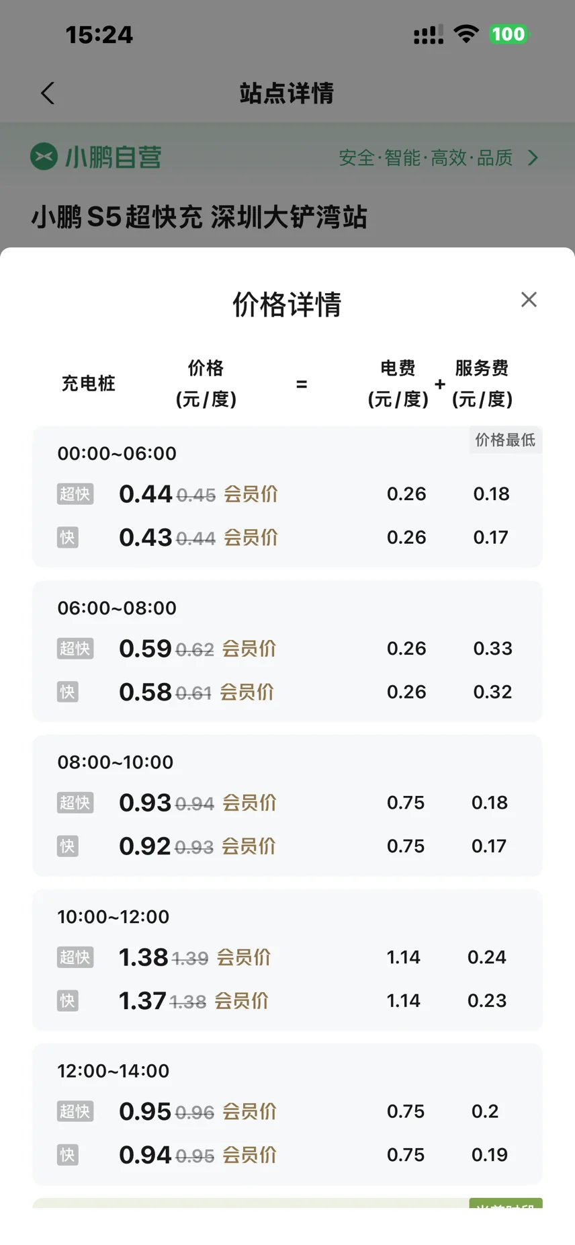Tap the 小鹏自营 logo icon
This screenshot has height=1245, width=575.
[x=44, y=157]
